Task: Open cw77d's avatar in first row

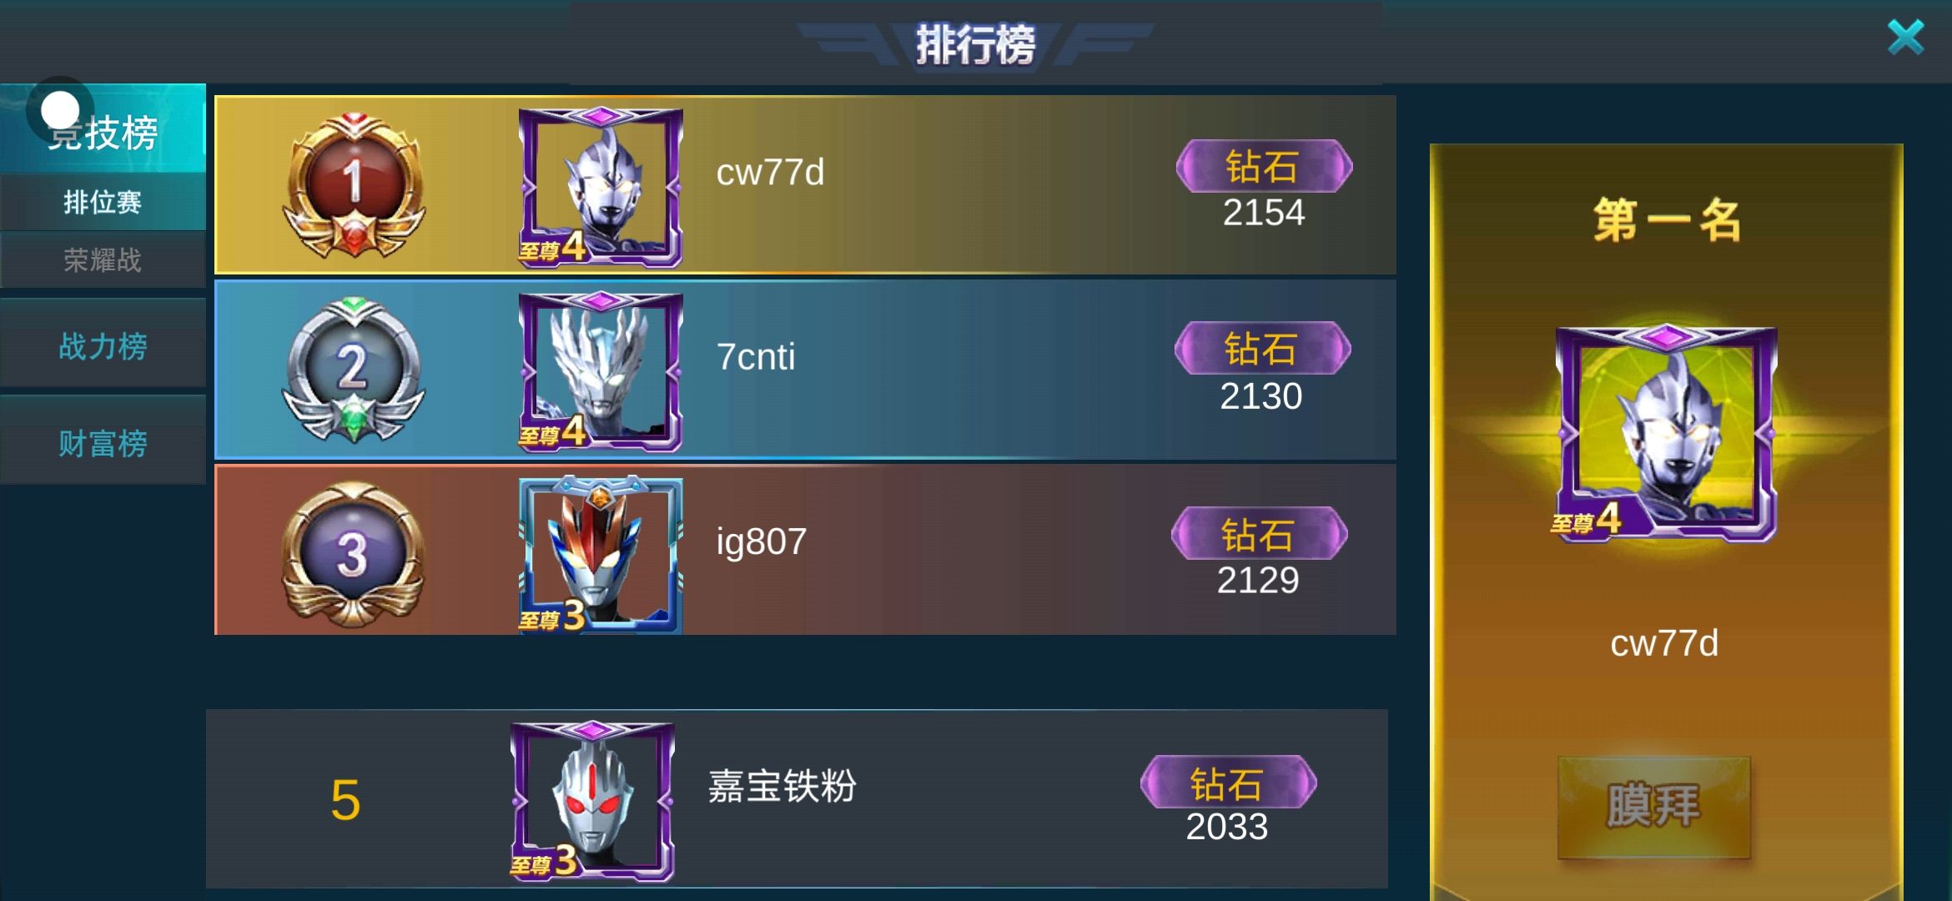Action: pos(601,187)
